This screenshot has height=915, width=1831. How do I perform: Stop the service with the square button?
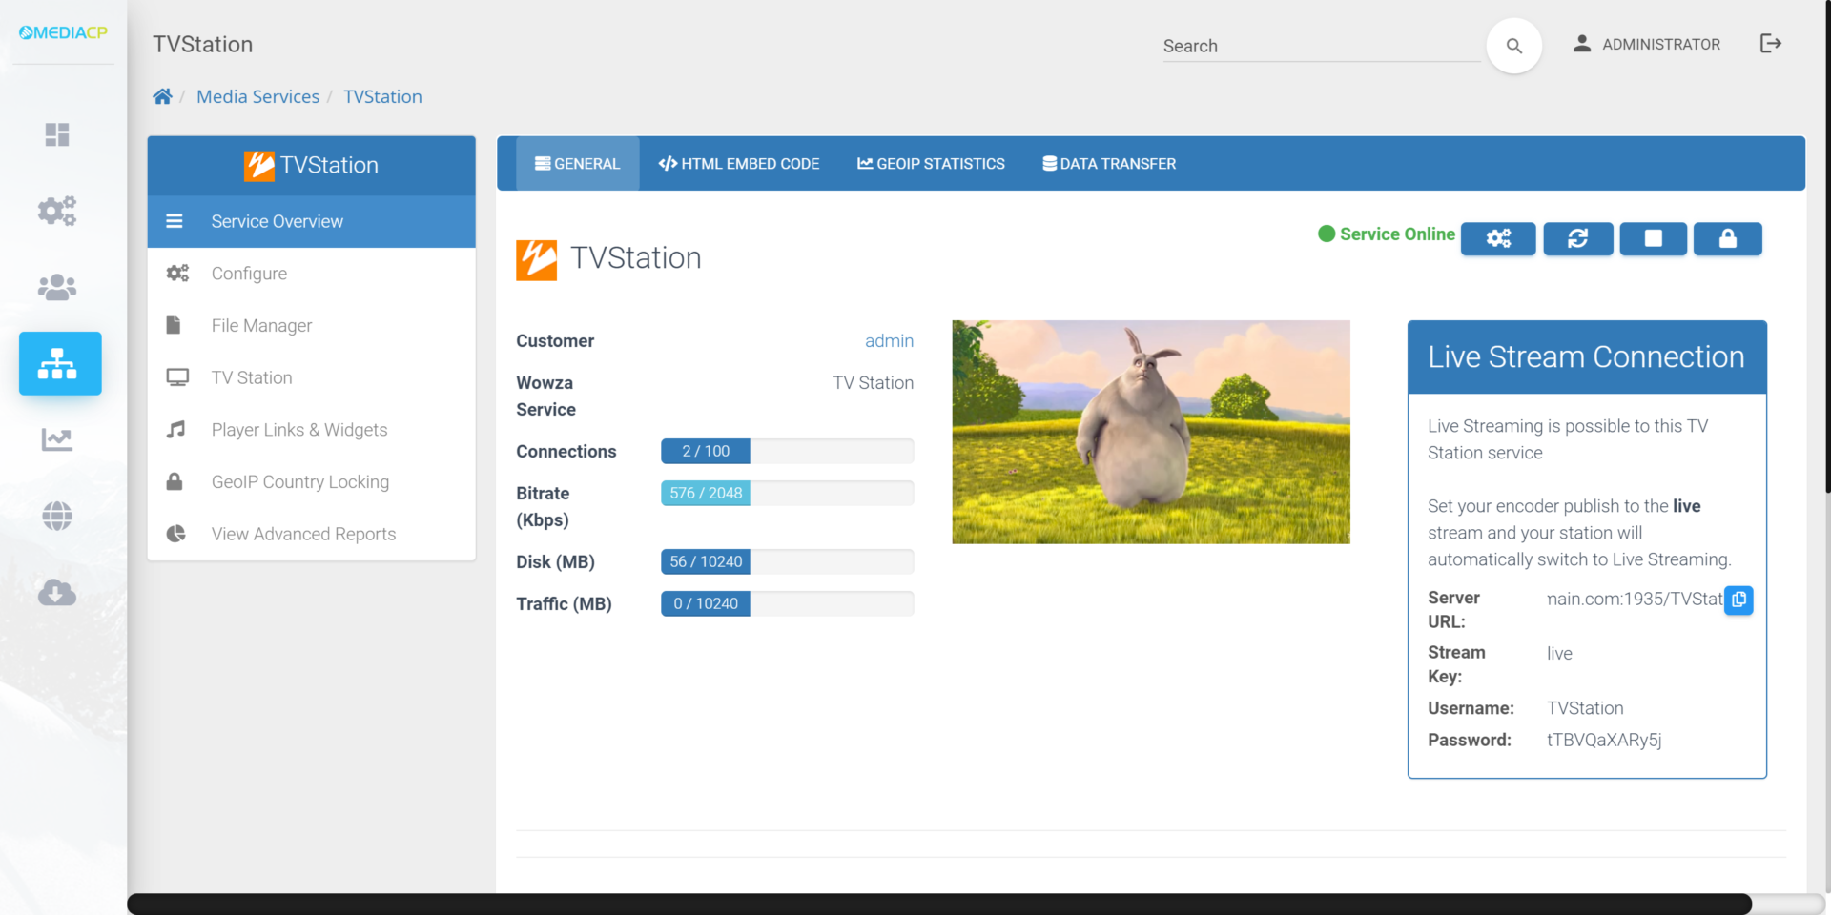point(1654,238)
